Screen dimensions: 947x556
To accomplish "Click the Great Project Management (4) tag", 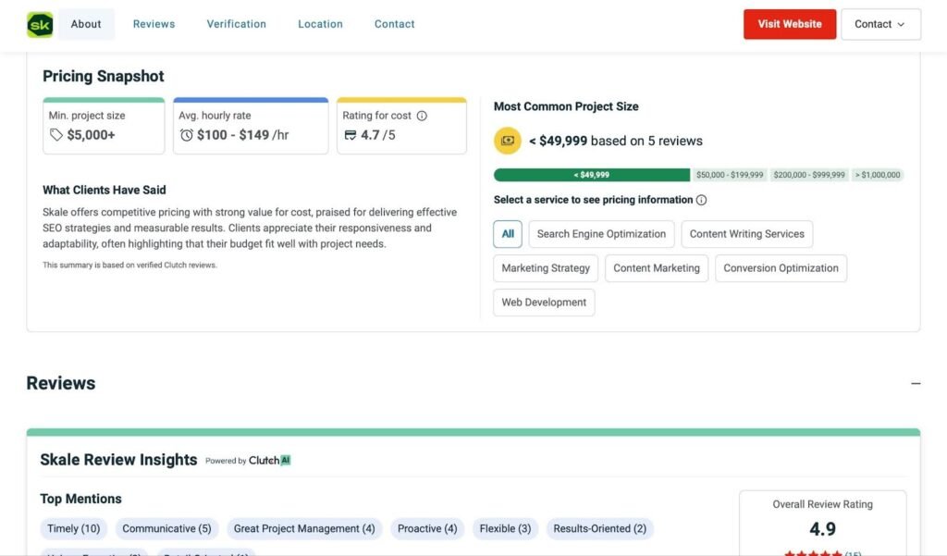I will 304,529.
